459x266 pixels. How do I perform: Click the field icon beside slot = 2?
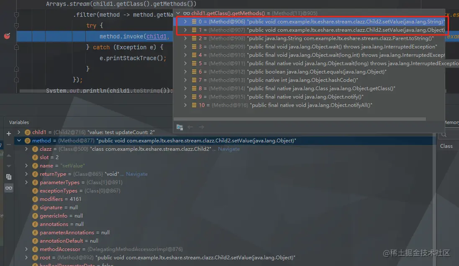click(35, 157)
